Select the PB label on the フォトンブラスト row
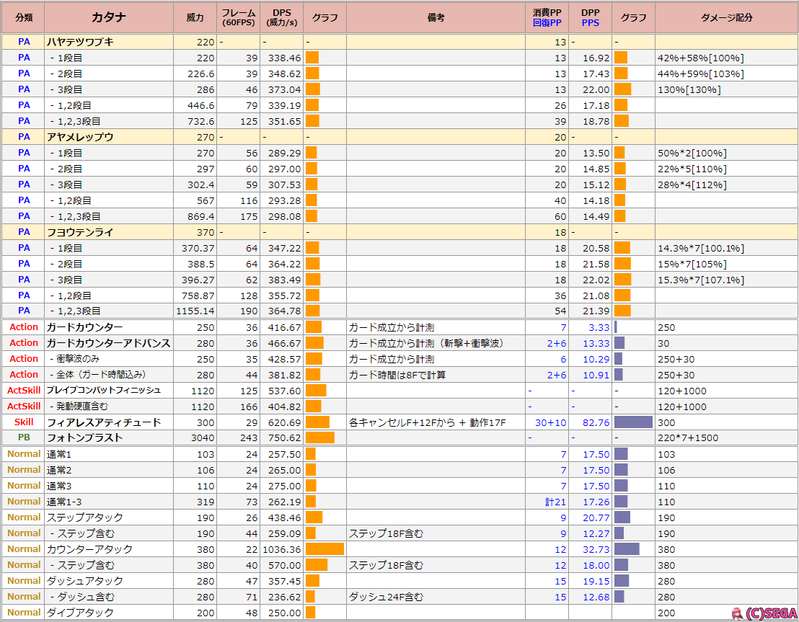The image size is (799, 622). (x=23, y=438)
